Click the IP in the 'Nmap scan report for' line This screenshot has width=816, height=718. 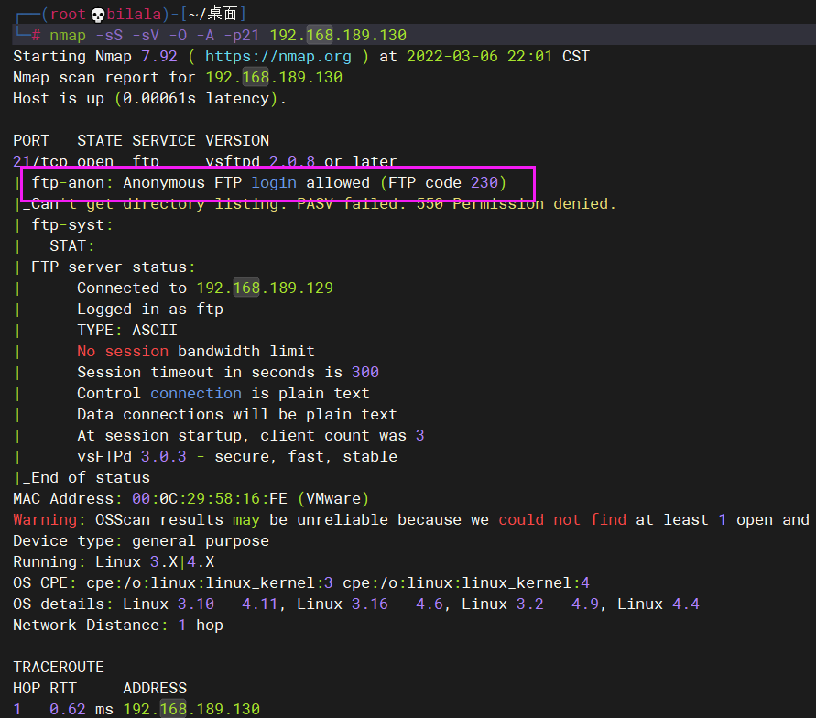point(274,78)
